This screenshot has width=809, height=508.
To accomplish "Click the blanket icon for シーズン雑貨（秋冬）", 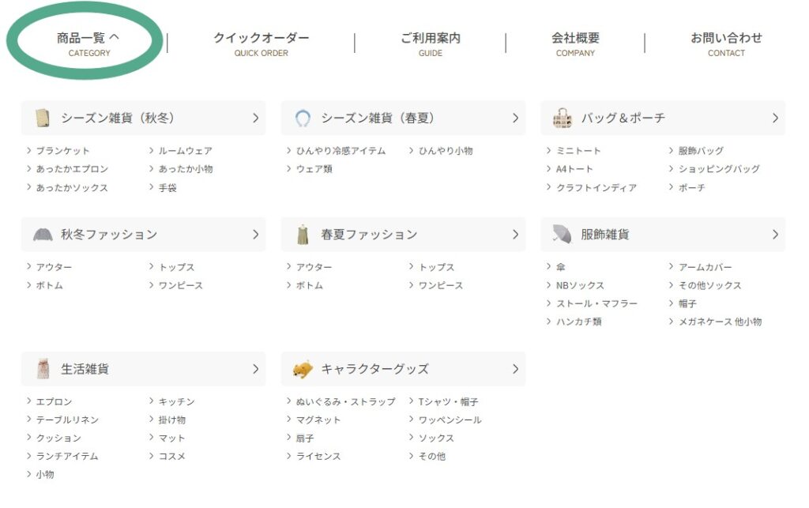I will coord(42,118).
